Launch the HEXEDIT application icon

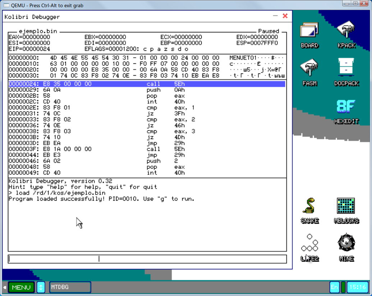click(346, 110)
